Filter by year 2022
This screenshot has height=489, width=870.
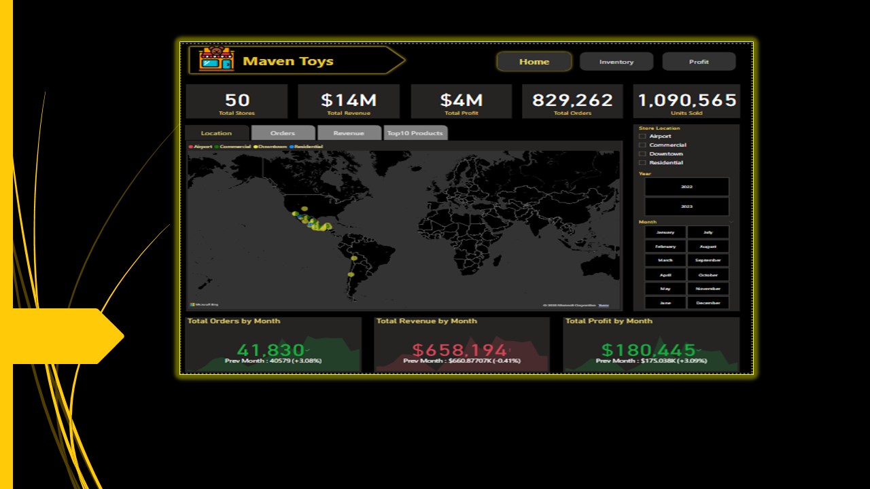pyautogui.click(x=686, y=187)
